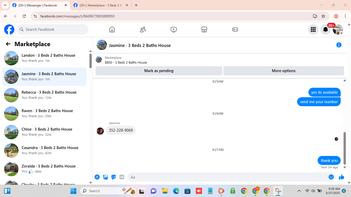Open Raven's 3 Beds 2 Baths conversation
The width and height of the screenshot is (351, 197).
pyautogui.click(x=44, y=114)
